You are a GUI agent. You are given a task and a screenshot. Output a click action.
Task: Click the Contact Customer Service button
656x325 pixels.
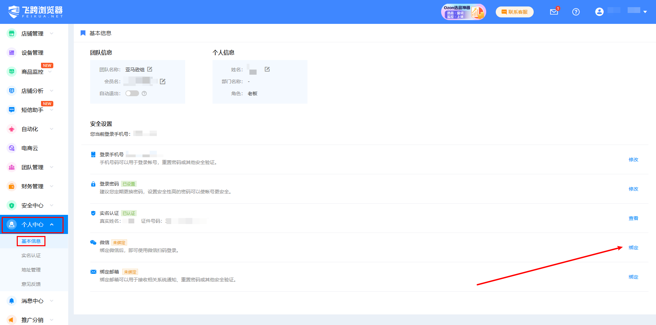pyautogui.click(x=515, y=12)
